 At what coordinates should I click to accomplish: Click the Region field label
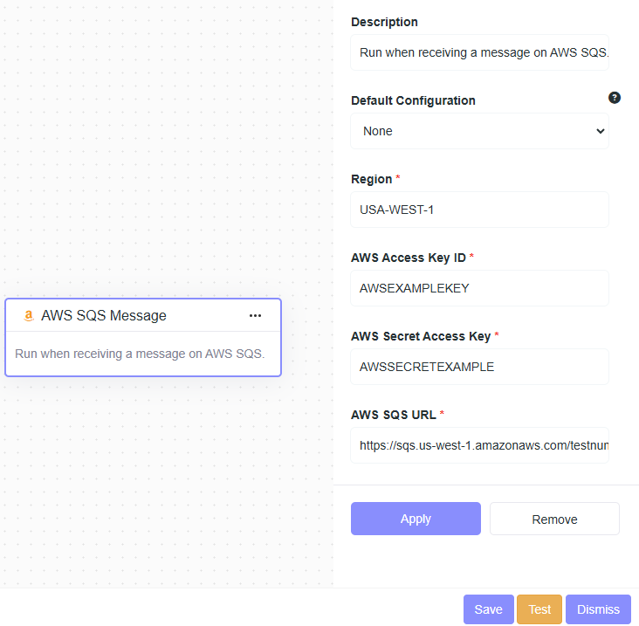[x=371, y=179]
